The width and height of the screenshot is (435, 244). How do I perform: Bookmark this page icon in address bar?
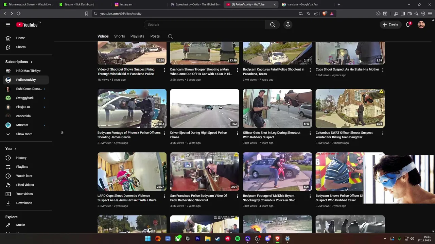[86, 14]
